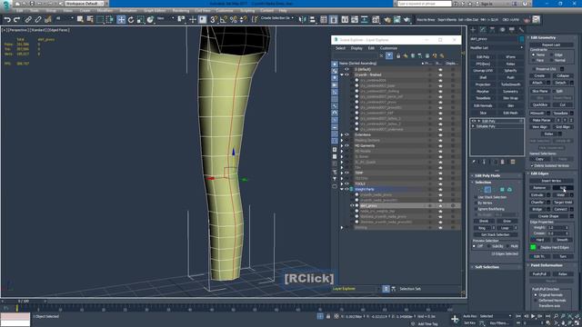The width and height of the screenshot is (582, 327).
Task: Click the Redo arrow in main toolbar
Action: pos(16,19)
